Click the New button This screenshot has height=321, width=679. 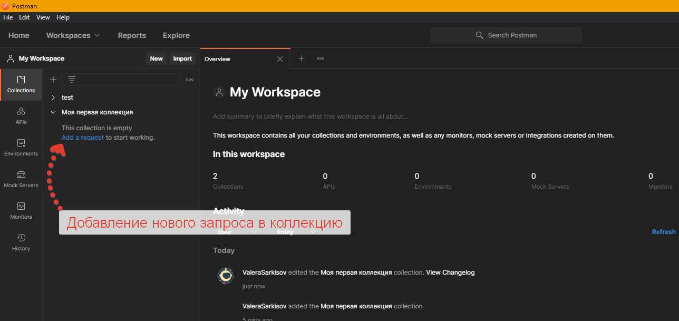click(156, 59)
